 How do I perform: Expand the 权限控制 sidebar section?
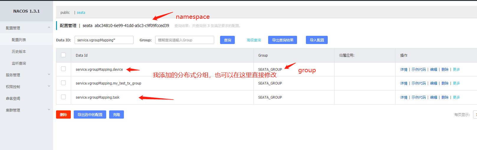point(26,87)
